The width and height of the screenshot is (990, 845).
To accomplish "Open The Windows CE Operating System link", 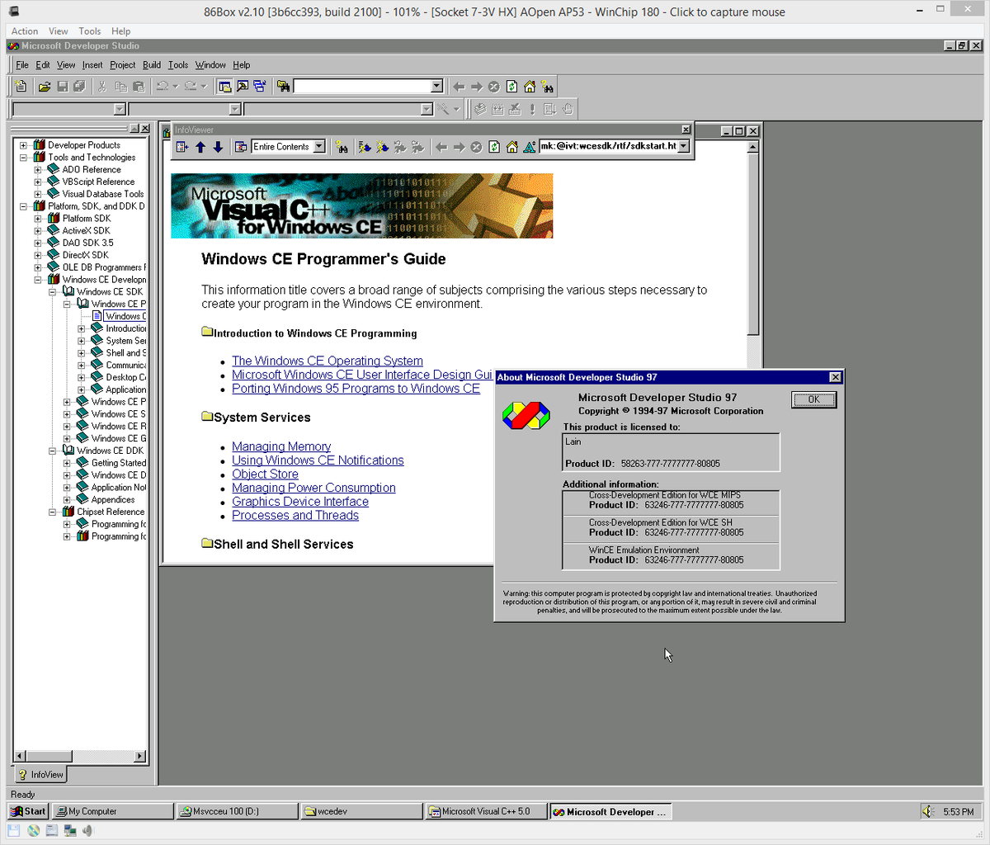I will pos(328,361).
